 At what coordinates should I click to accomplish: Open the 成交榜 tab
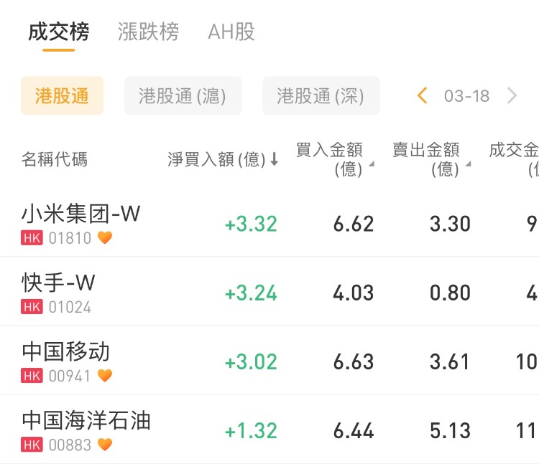59,32
